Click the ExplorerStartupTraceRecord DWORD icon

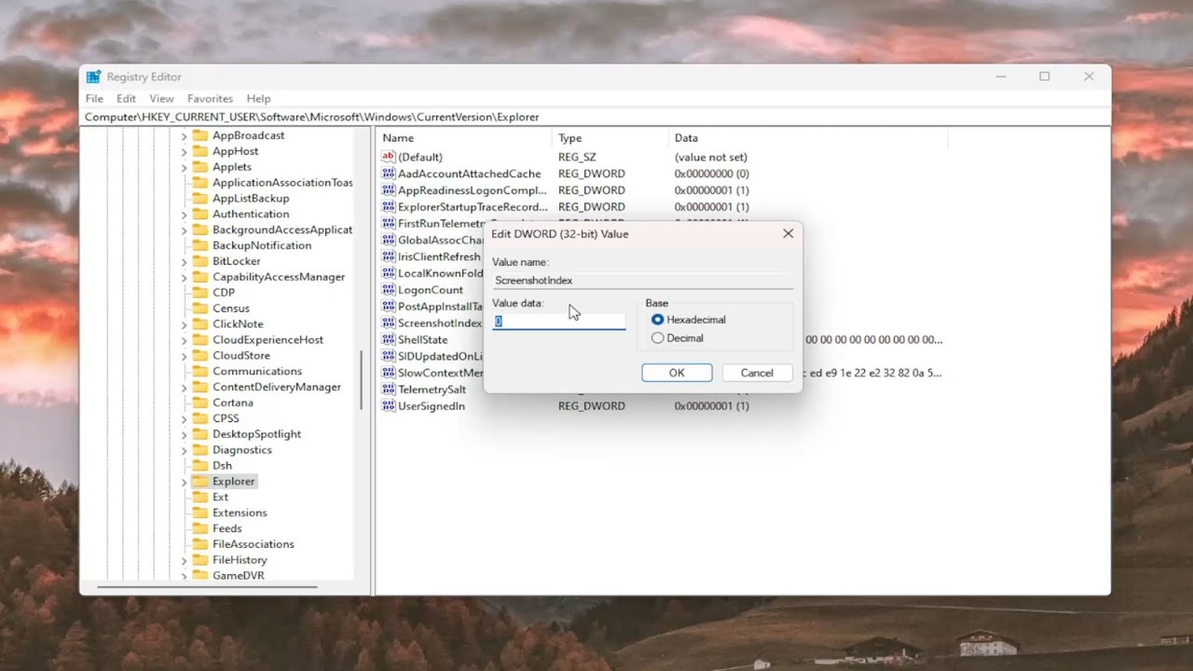pyautogui.click(x=389, y=207)
